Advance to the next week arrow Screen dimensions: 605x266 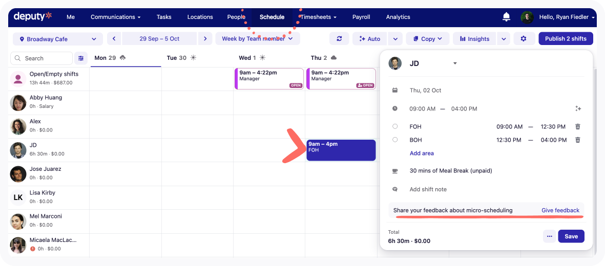[x=205, y=39]
